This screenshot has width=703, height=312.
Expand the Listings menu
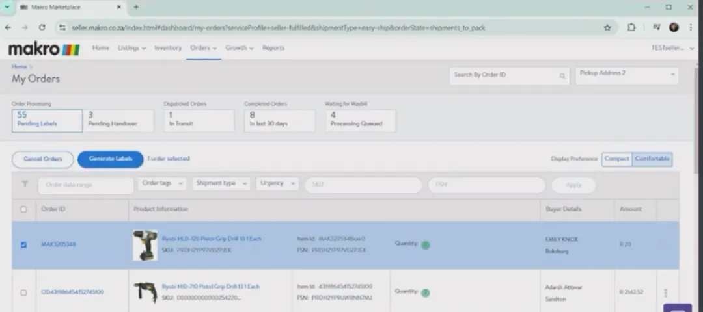click(131, 48)
